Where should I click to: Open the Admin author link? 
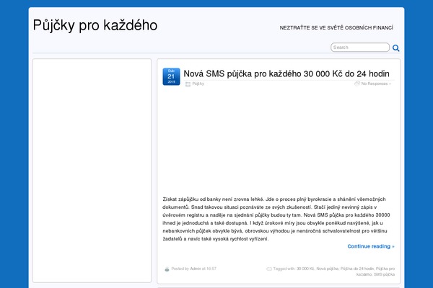point(195,269)
